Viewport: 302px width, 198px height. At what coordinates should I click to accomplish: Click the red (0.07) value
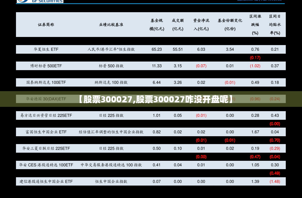[x=201, y=66]
